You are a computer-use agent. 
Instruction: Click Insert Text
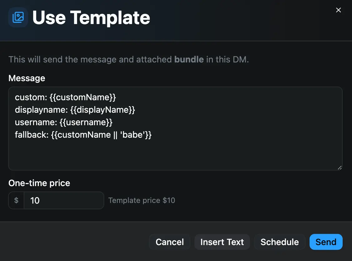pos(222,242)
